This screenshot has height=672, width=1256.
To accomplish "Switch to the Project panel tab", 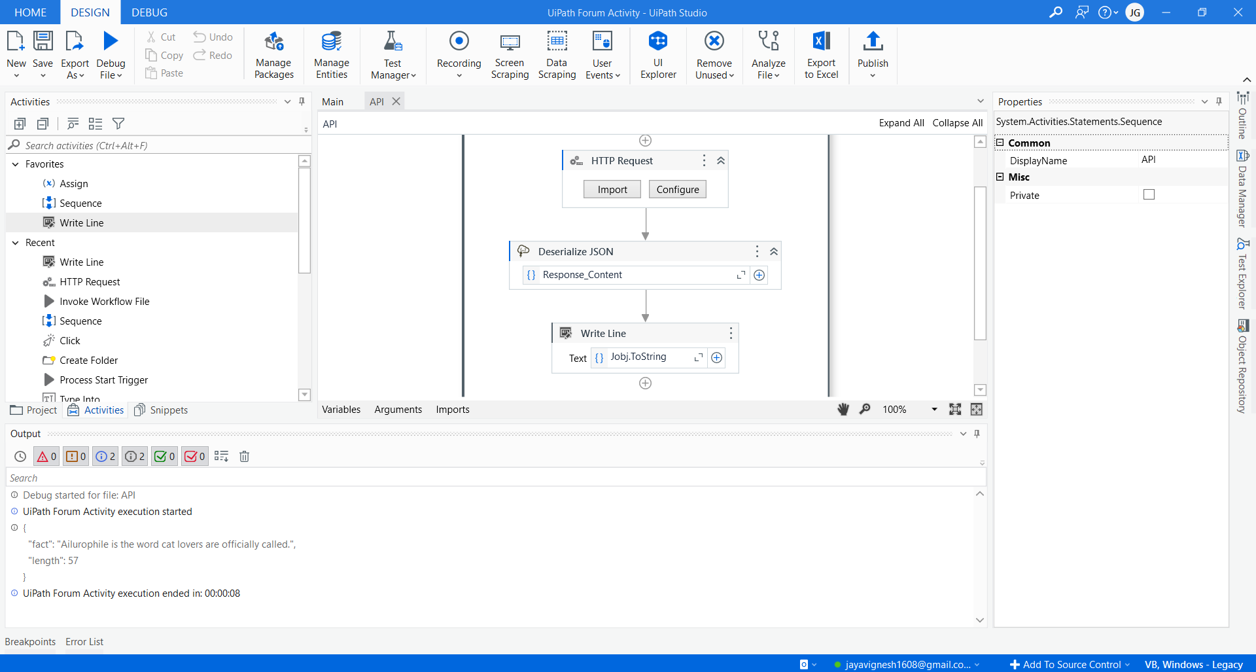I will point(34,410).
